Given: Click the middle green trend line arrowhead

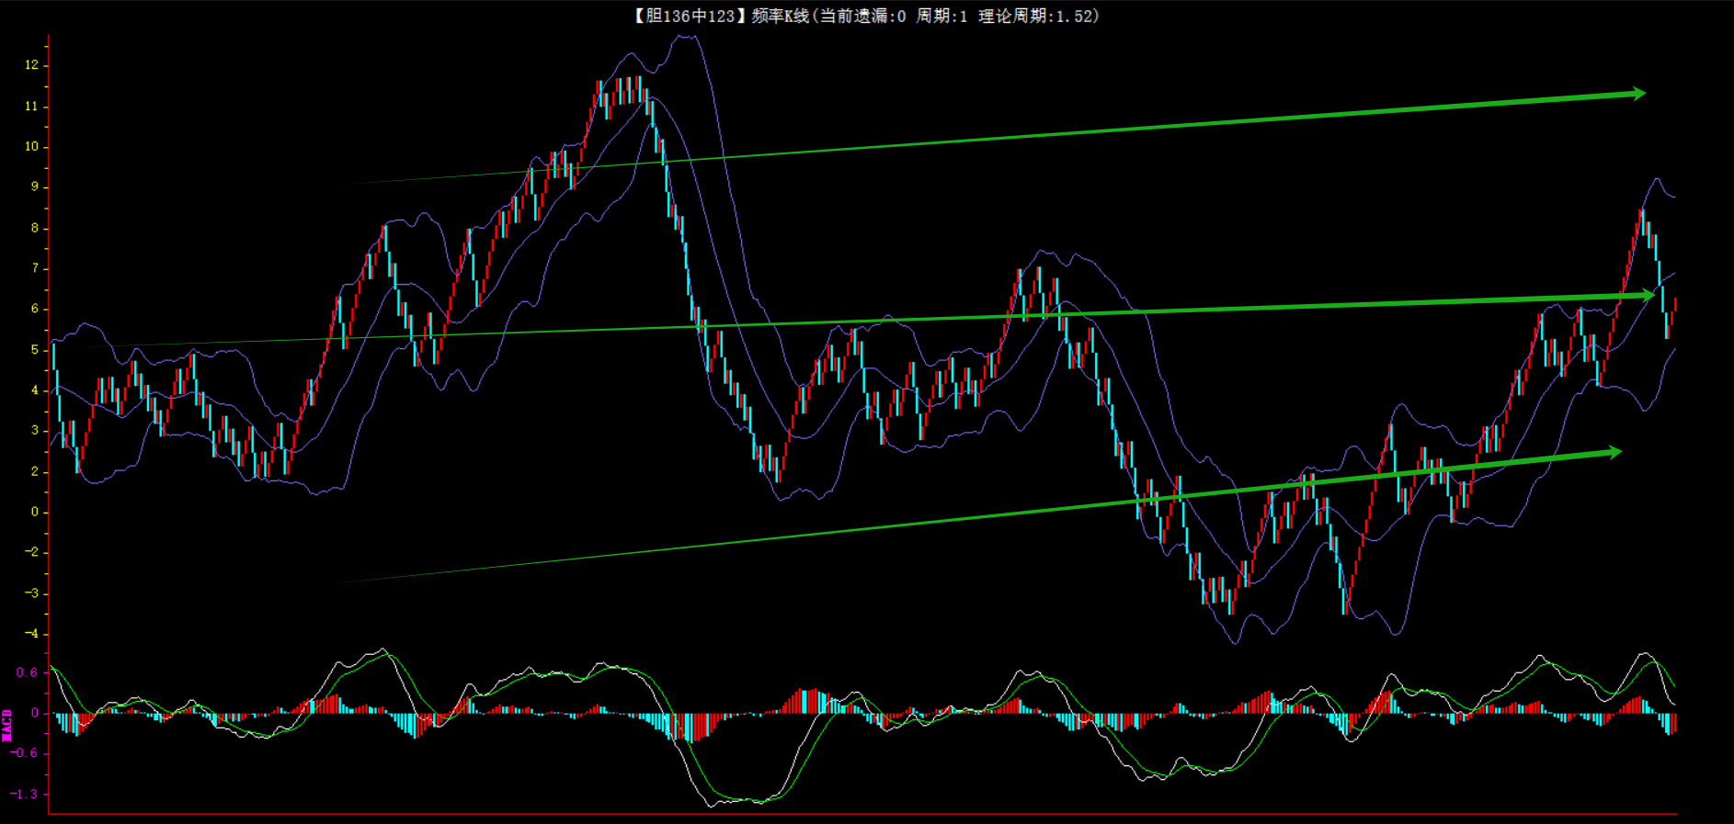Looking at the screenshot, I should coord(1647,295).
